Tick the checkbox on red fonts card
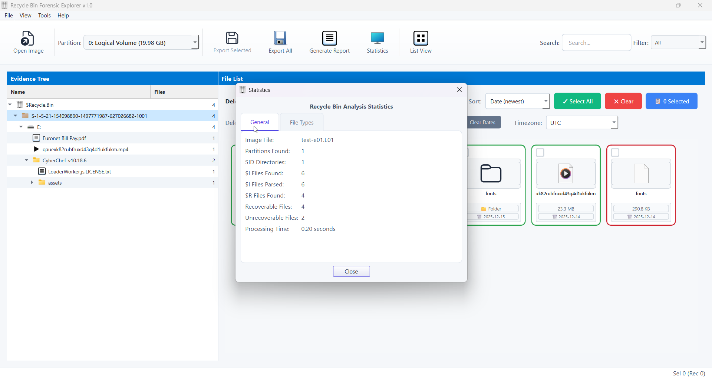 [615, 153]
